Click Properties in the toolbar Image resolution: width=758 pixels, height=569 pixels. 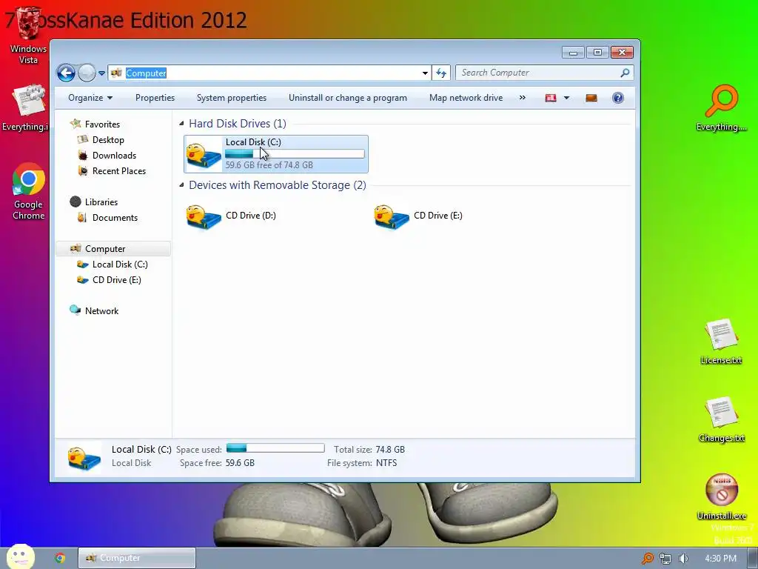pos(155,98)
